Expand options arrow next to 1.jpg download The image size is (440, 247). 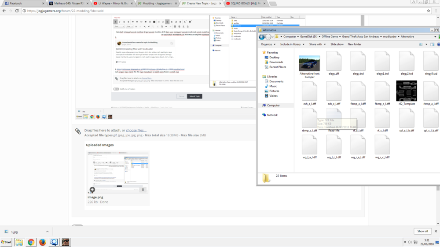coord(47,232)
